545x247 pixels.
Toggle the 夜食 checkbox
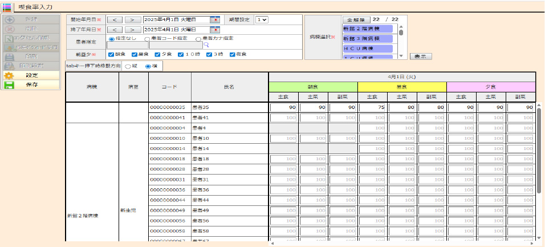(232, 55)
